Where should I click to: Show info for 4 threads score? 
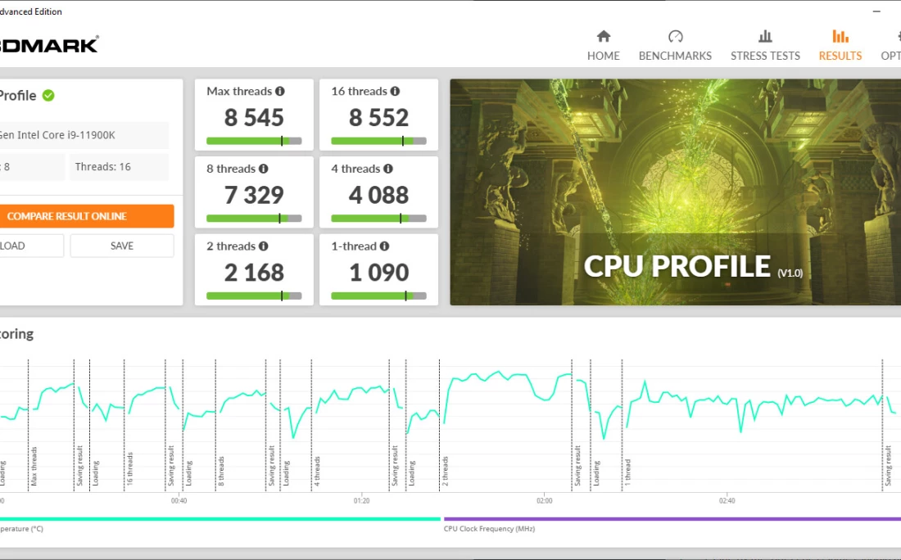(388, 169)
